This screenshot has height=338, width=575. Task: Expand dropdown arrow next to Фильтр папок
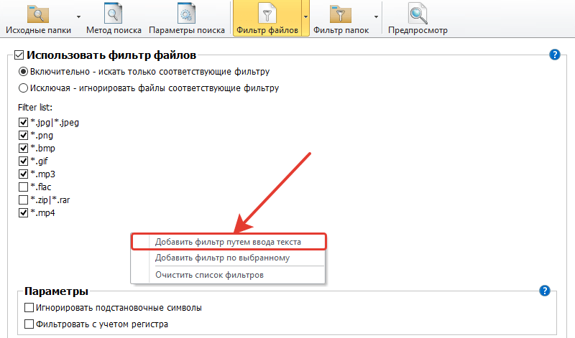(376, 17)
